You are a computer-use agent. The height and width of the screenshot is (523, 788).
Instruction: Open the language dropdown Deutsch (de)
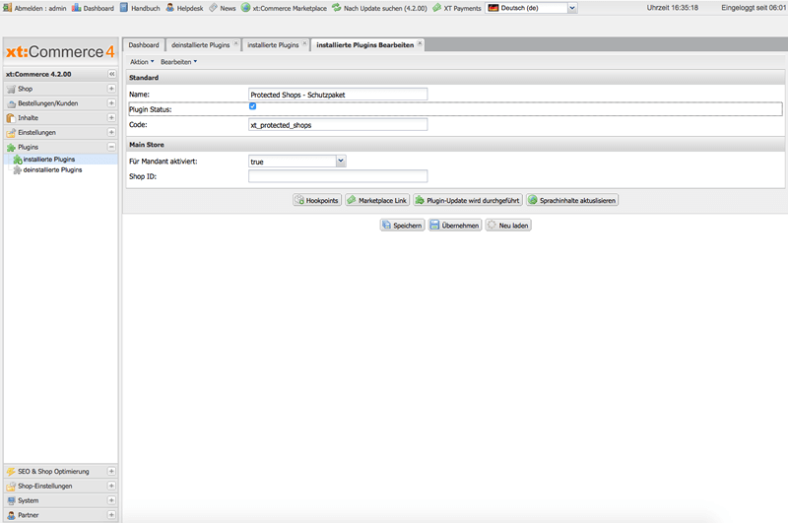572,8
